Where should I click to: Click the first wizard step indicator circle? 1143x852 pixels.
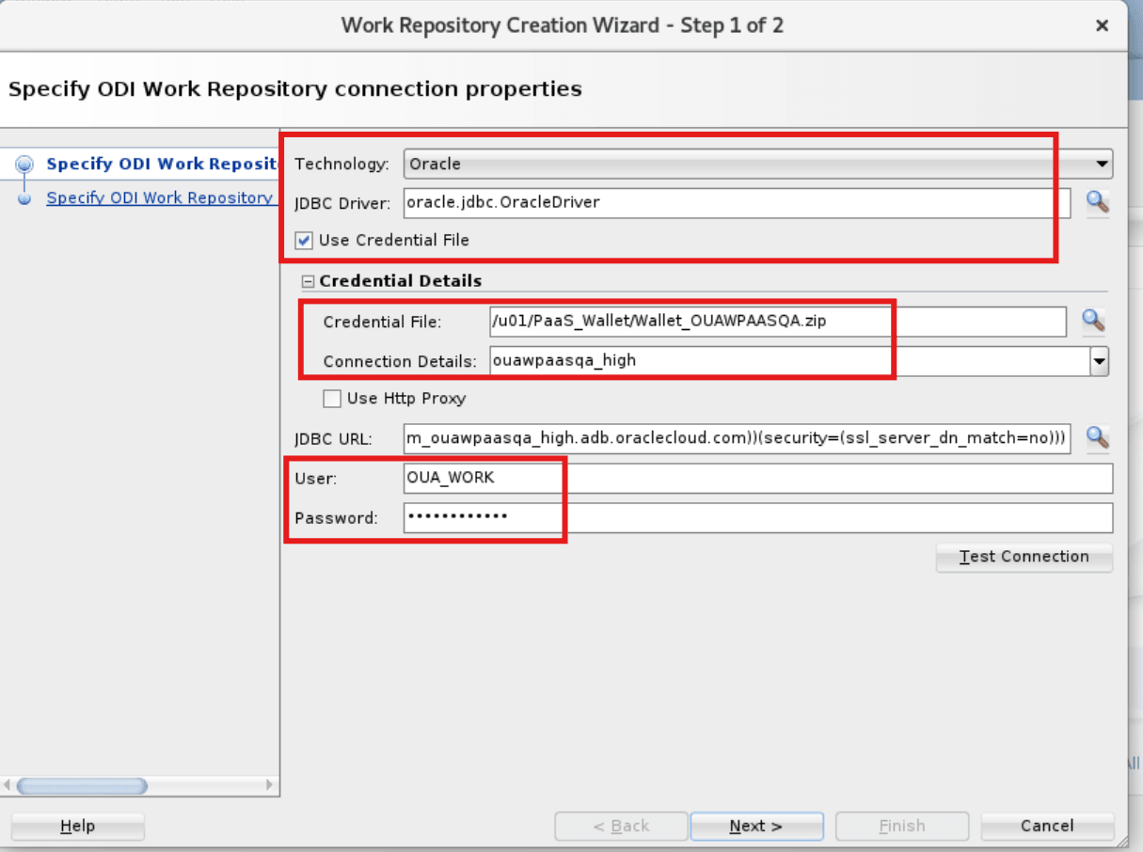point(24,164)
